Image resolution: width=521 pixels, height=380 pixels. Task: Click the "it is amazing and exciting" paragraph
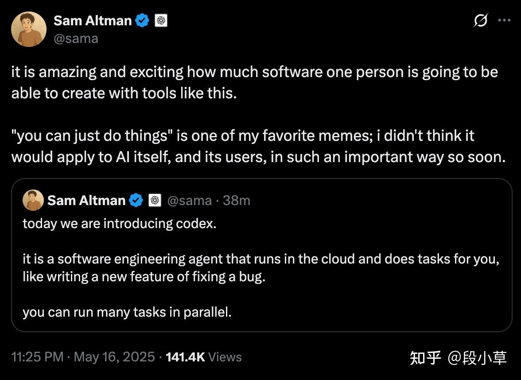click(x=254, y=83)
